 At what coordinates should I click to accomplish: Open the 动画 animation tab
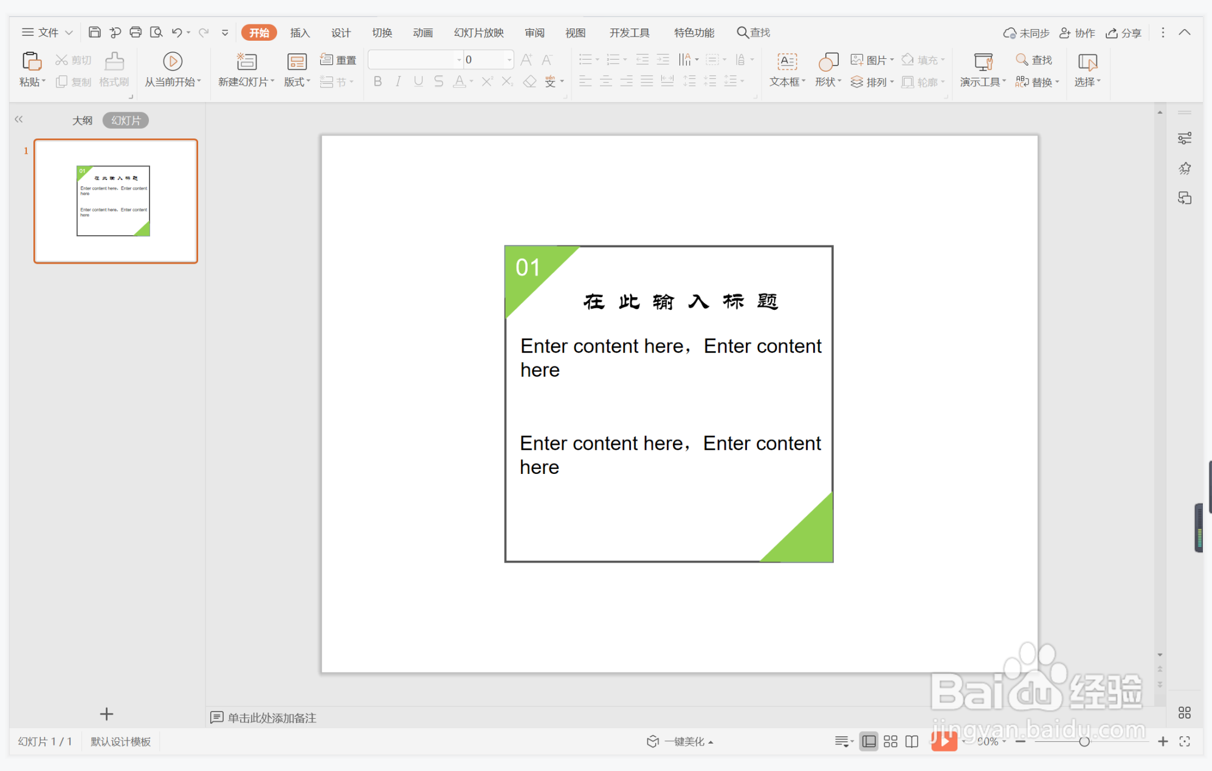pyautogui.click(x=422, y=33)
